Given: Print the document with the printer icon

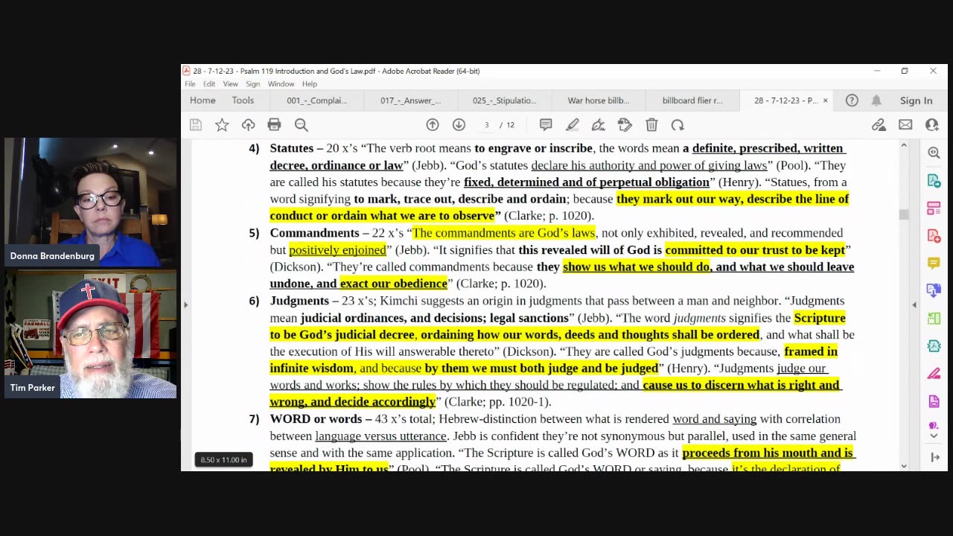Looking at the screenshot, I should pos(274,125).
